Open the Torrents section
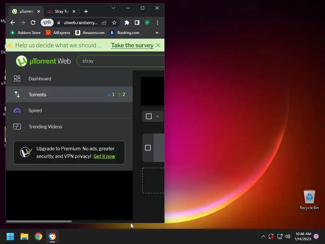 pyautogui.click(x=69, y=94)
